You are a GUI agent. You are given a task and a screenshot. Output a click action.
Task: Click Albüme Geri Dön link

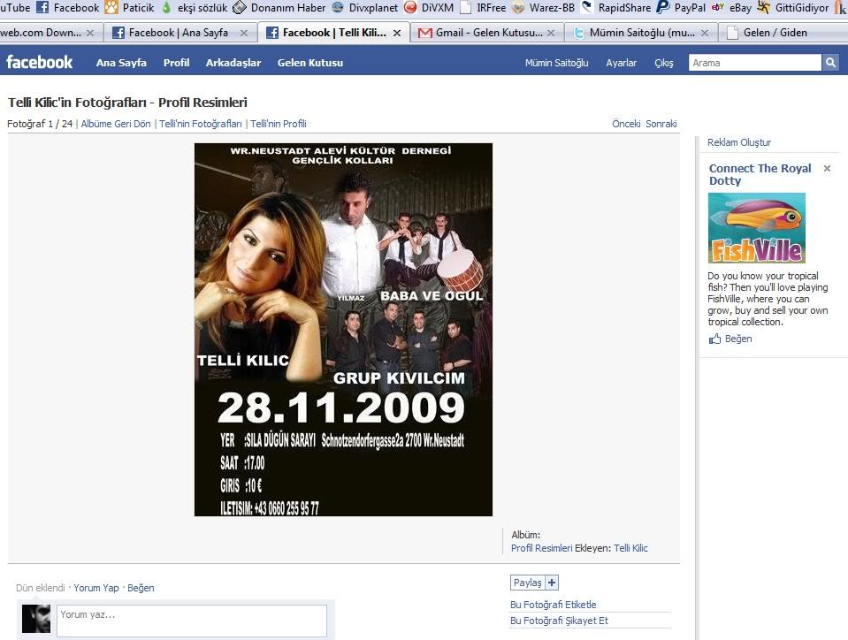pyautogui.click(x=116, y=124)
